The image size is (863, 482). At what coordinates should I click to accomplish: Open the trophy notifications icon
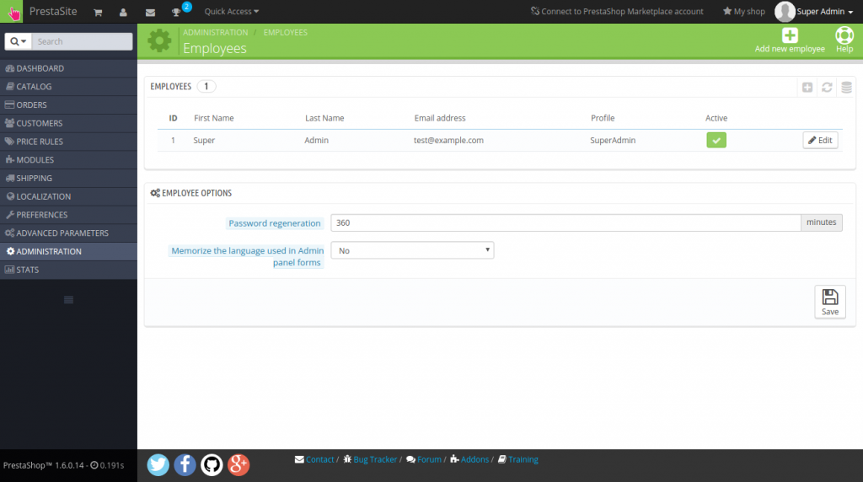(x=176, y=12)
